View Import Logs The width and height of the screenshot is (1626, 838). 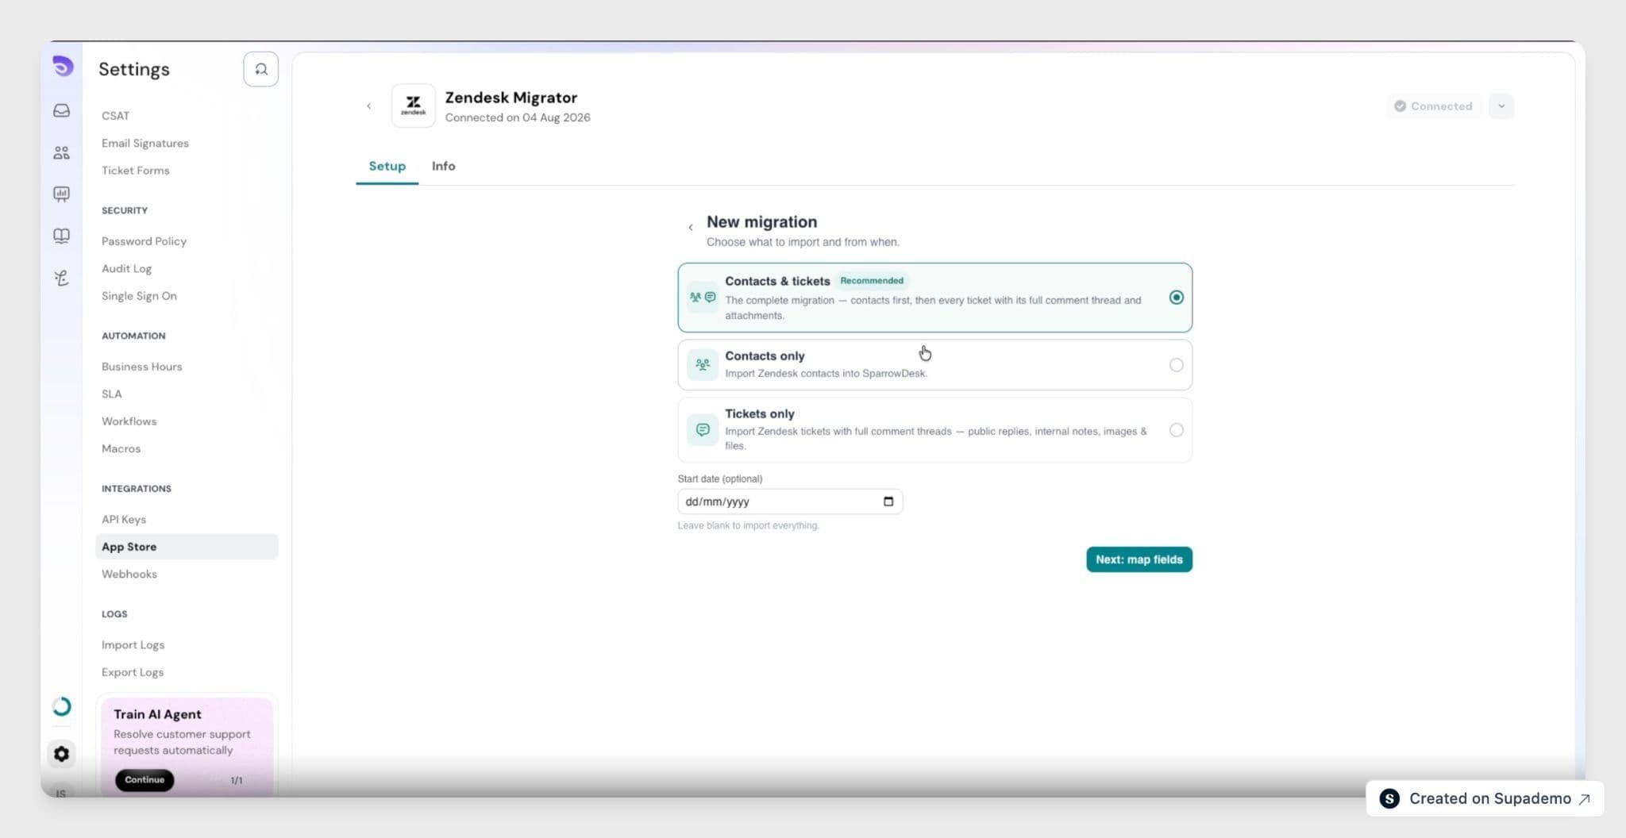tap(133, 645)
